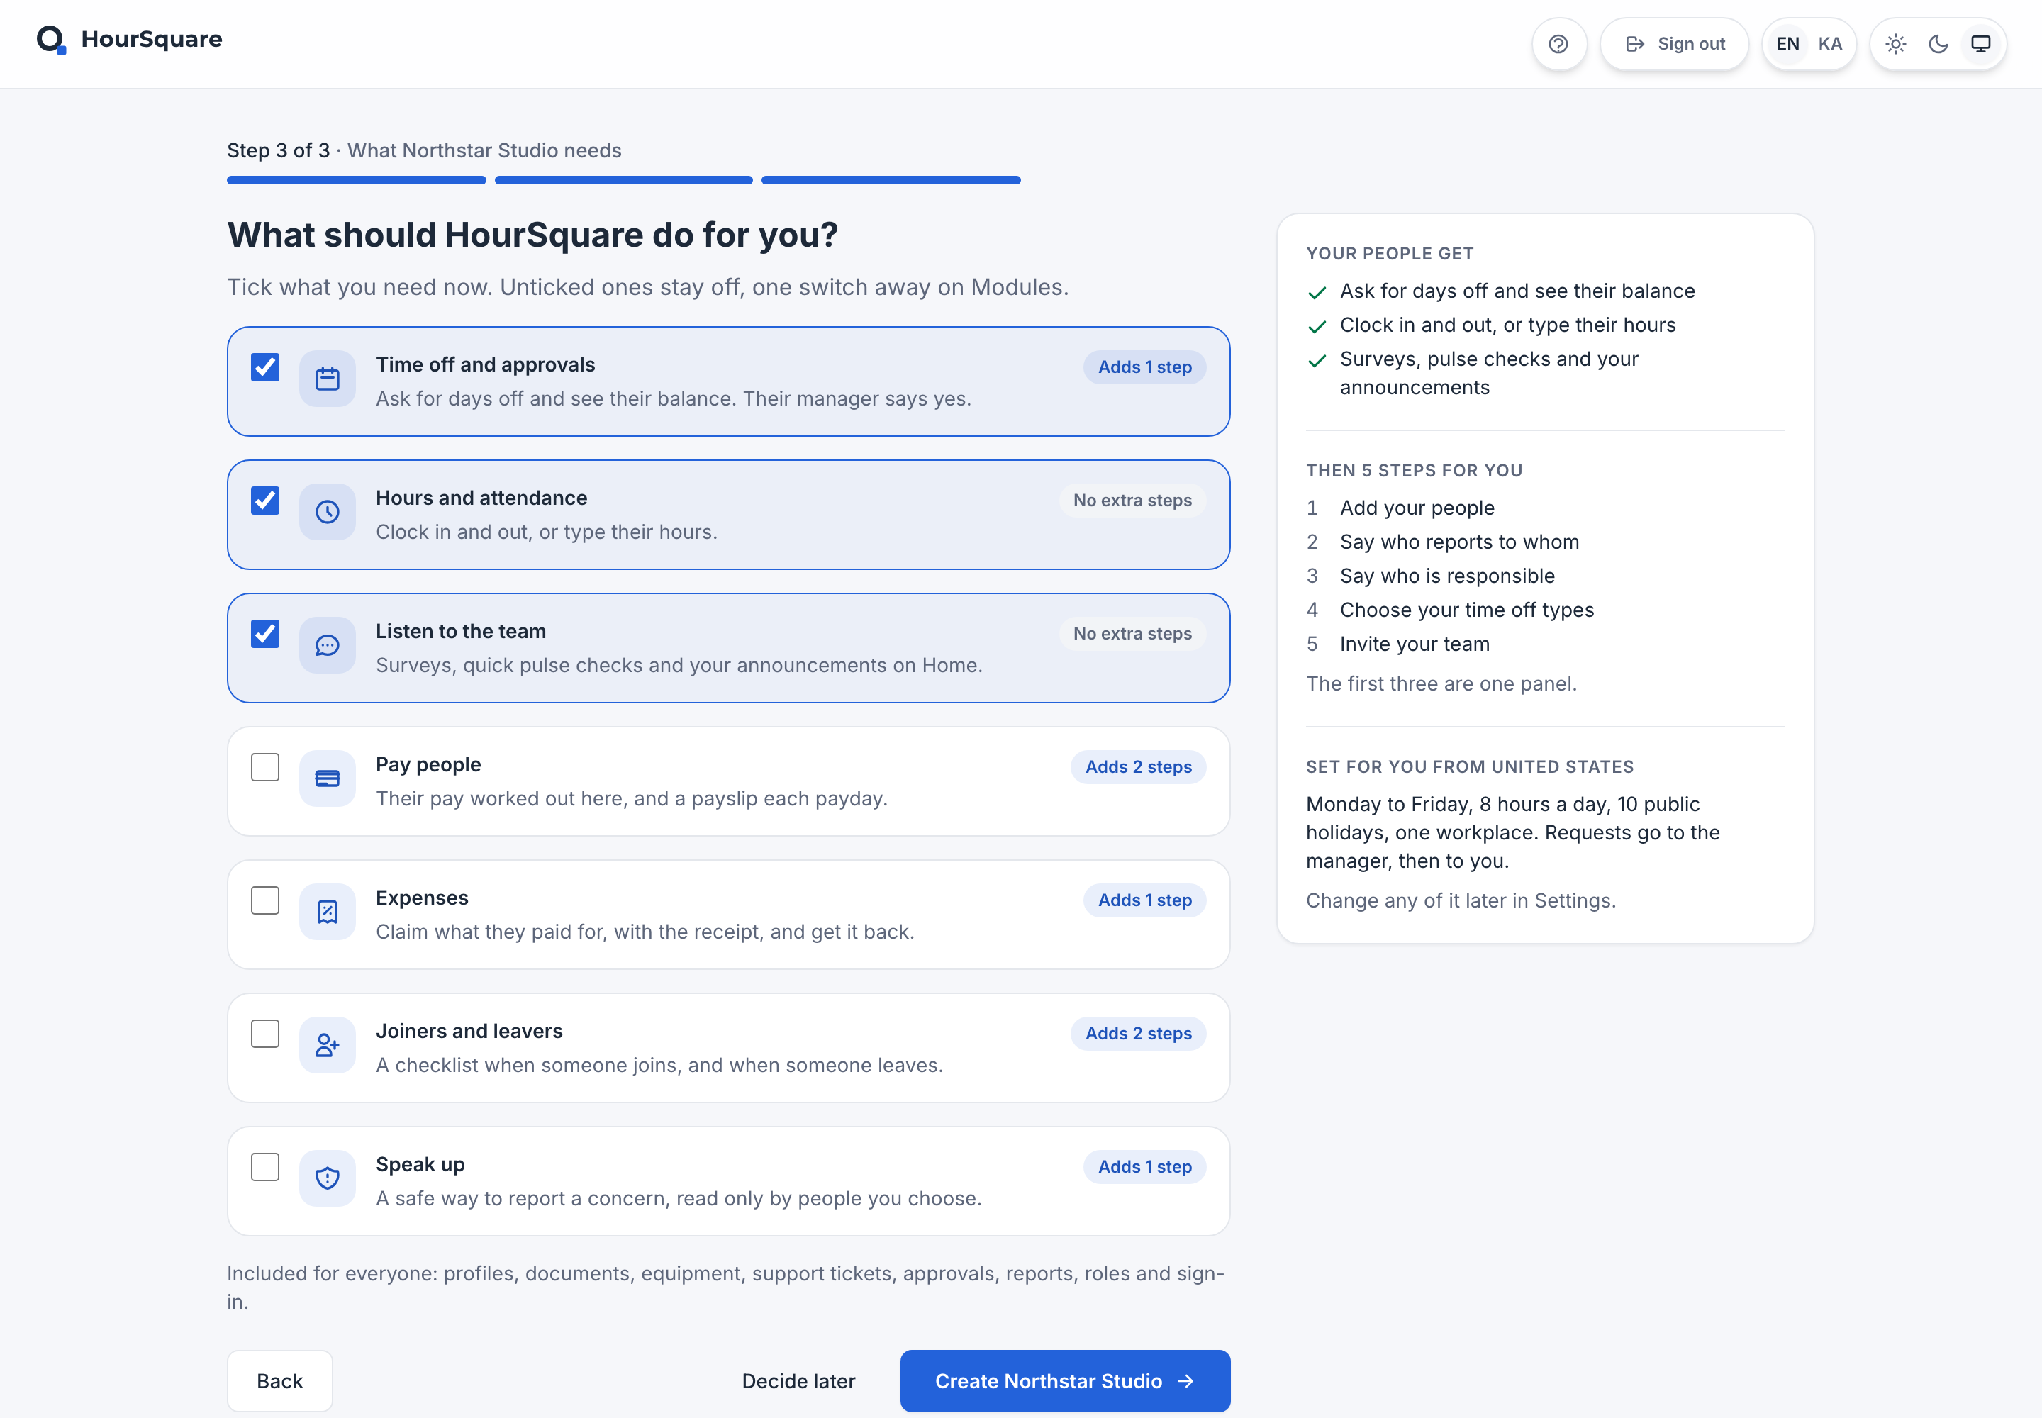The image size is (2042, 1418).
Task: Select system theme monitor icon
Action: point(1981,43)
